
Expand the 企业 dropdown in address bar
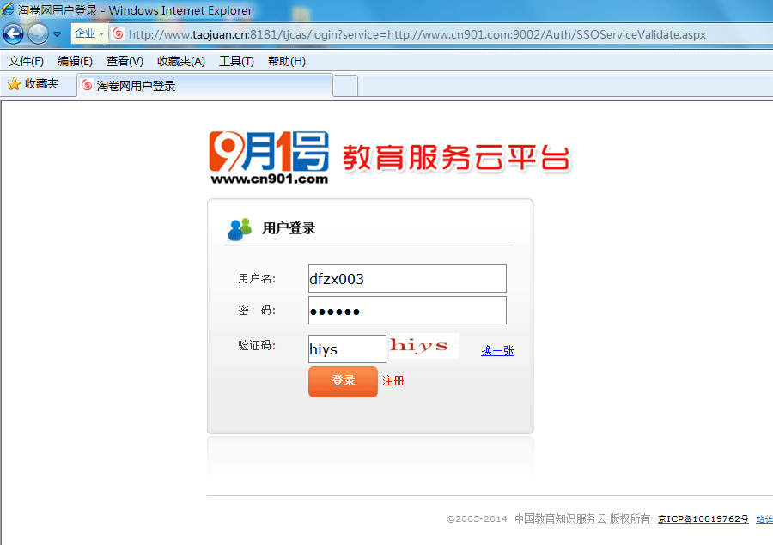(x=101, y=34)
